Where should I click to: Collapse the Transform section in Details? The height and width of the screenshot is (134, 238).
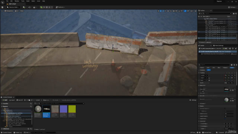point(199,73)
